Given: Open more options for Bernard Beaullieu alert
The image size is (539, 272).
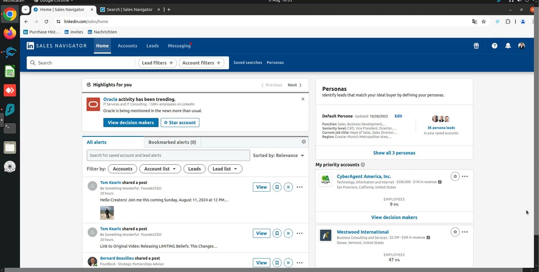Looking at the screenshot, I should [x=299, y=263].
